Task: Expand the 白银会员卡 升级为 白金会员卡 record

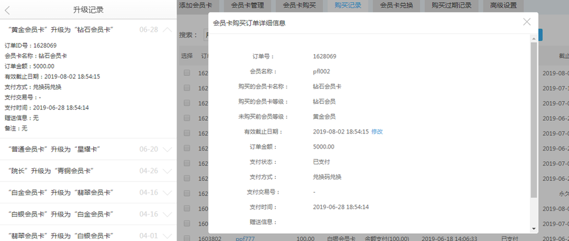Action: [167, 214]
